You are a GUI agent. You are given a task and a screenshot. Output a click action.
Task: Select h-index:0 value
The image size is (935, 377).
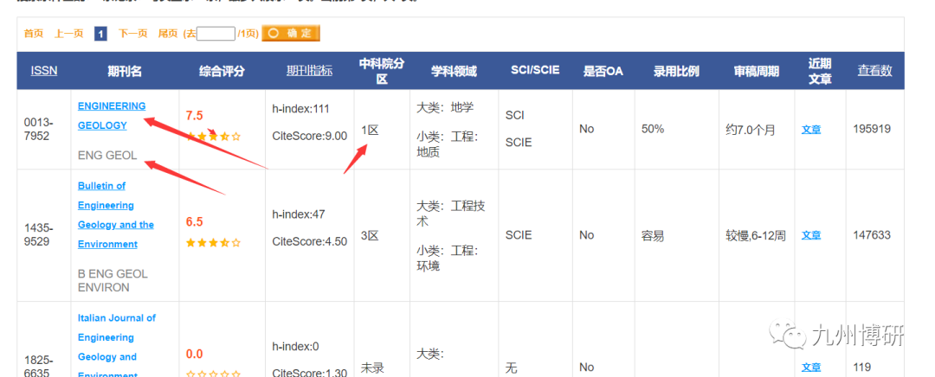pyautogui.click(x=296, y=347)
